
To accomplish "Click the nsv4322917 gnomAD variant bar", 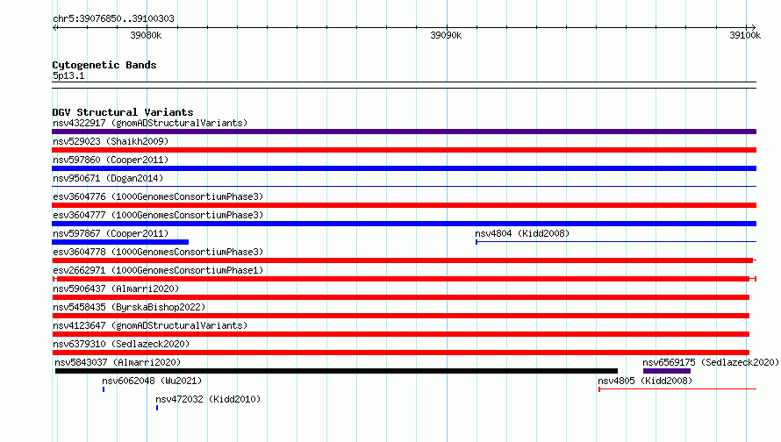I will 404,132.
